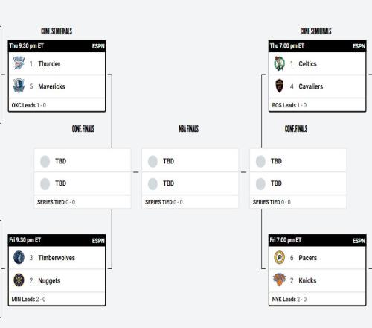Click the top TBD placeholder in NBA Finals
The width and height of the screenshot is (372, 328).
click(x=190, y=161)
